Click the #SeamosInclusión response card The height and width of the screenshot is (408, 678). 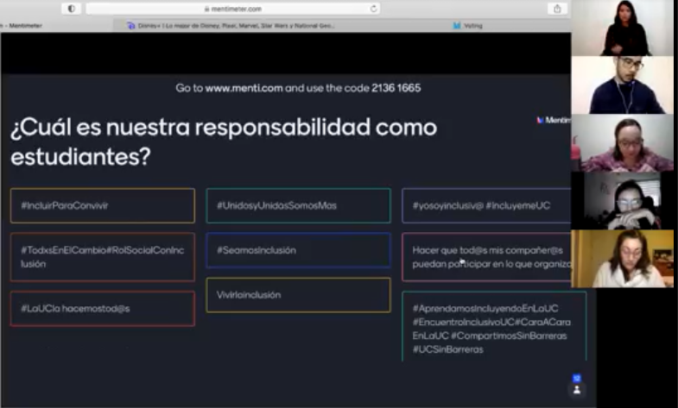pos(298,250)
